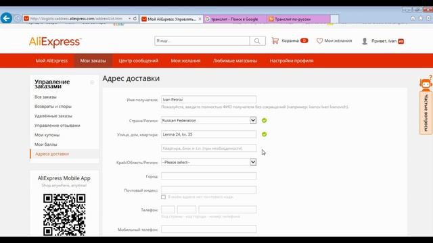Close the Мой AliExpress tab
The width and height of the screenshot is (433, 243).
(200, 19)
